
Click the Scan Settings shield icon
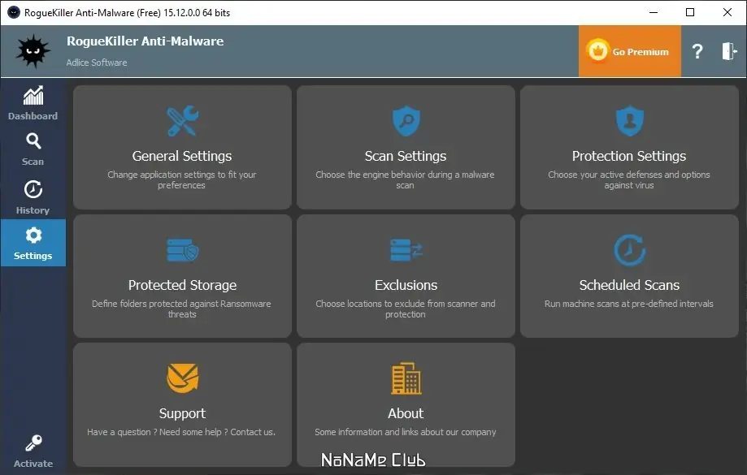point(406,121)
